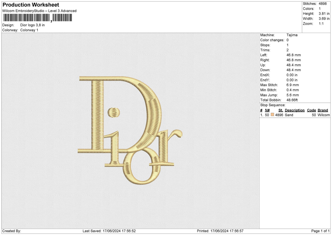
Task: Click the Right value 46.8 mm
Action: [x=294, y=60]
